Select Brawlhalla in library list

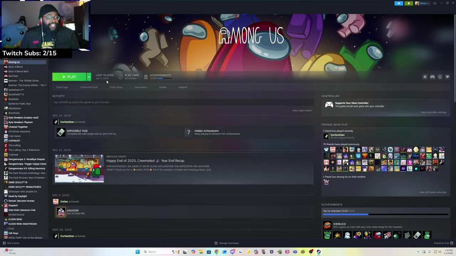[14, 113]
